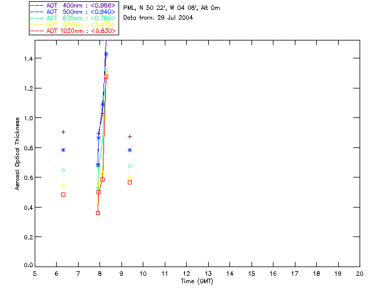The height and width of the screenshot is (296, 370).
Task: Click the x-axis tick label "7"
Action: coord(78,274)
